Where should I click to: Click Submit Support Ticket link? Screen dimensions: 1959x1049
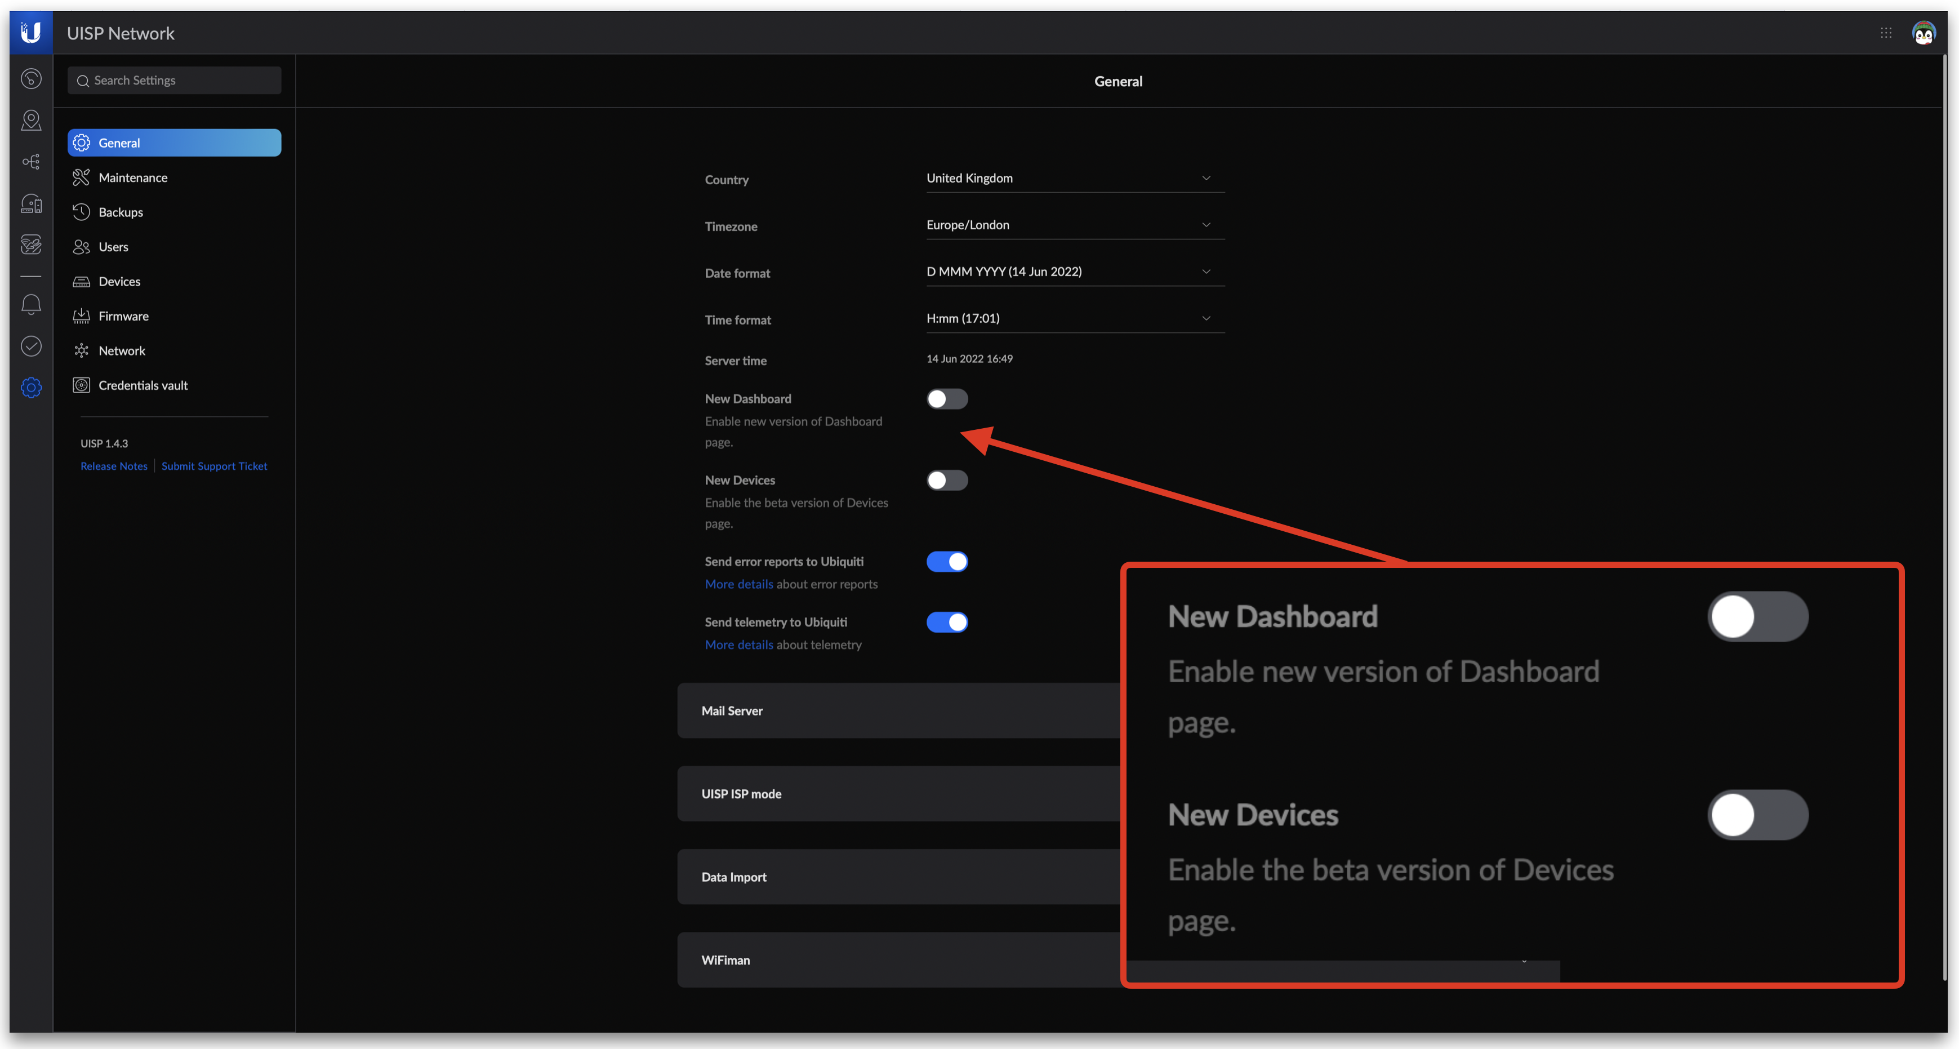[x=213, y=465]
